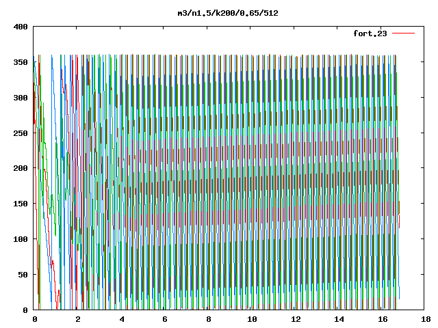Click y-axis label 50
The image size is (438, 328).
pos(23,275)
